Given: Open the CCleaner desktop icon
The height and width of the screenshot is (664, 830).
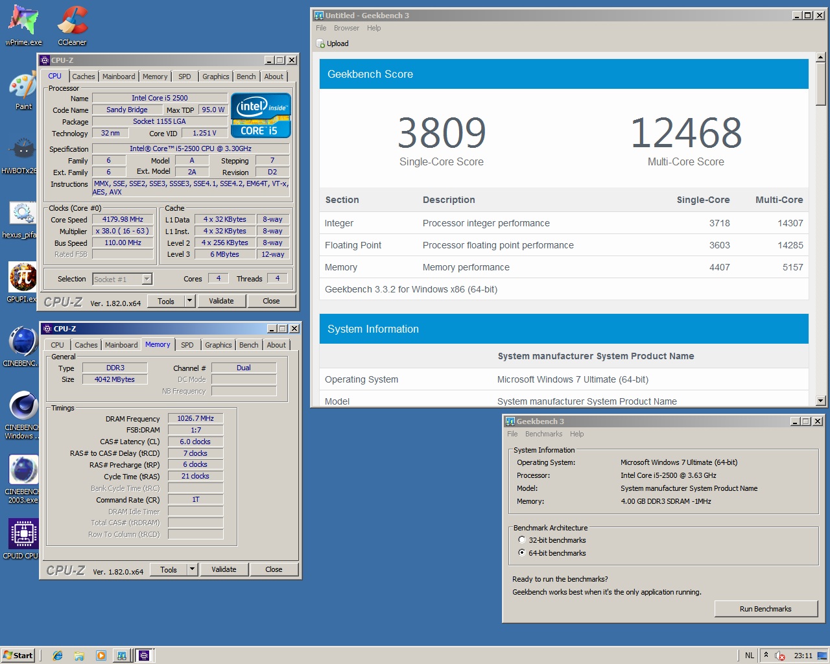Looking at the screenshot, I should pyautogui.click(x=72, y=25).
